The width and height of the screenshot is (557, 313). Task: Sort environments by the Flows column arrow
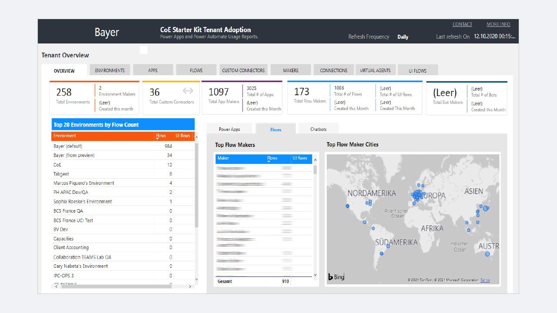point(158,139)
